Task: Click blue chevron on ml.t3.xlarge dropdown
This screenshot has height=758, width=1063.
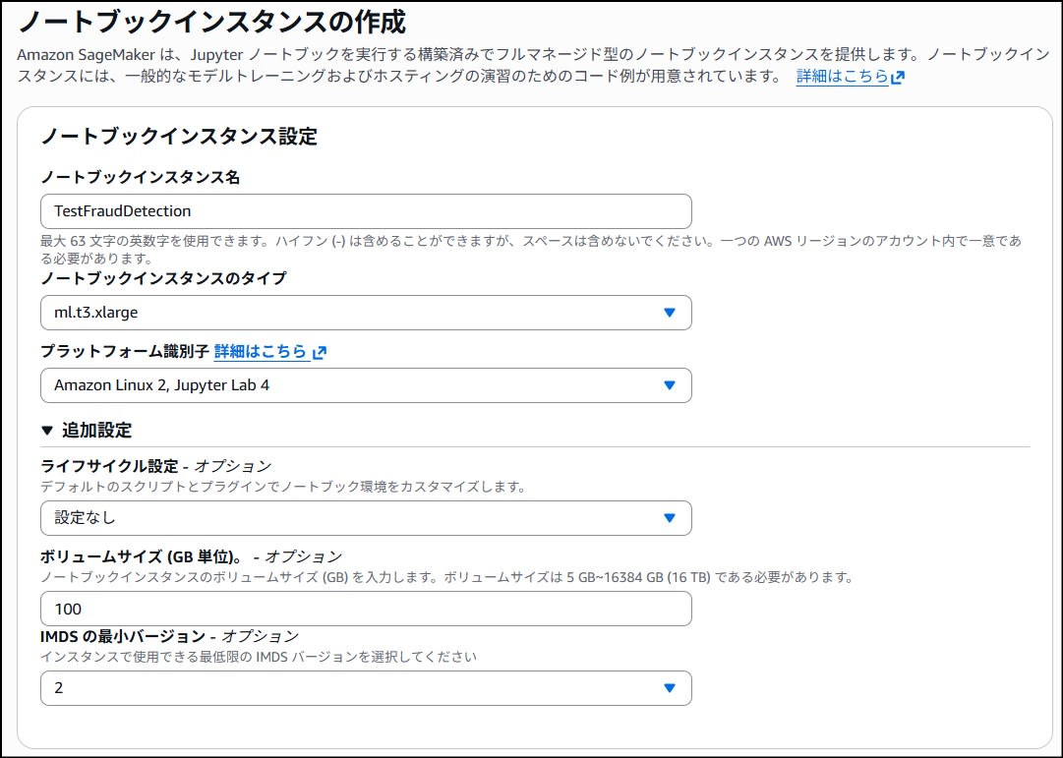Action: point(670,312)
